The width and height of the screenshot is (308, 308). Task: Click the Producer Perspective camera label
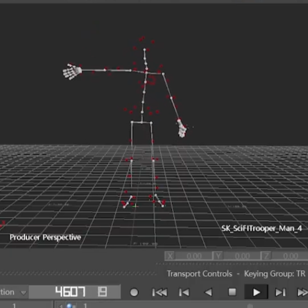coord(46,237)
